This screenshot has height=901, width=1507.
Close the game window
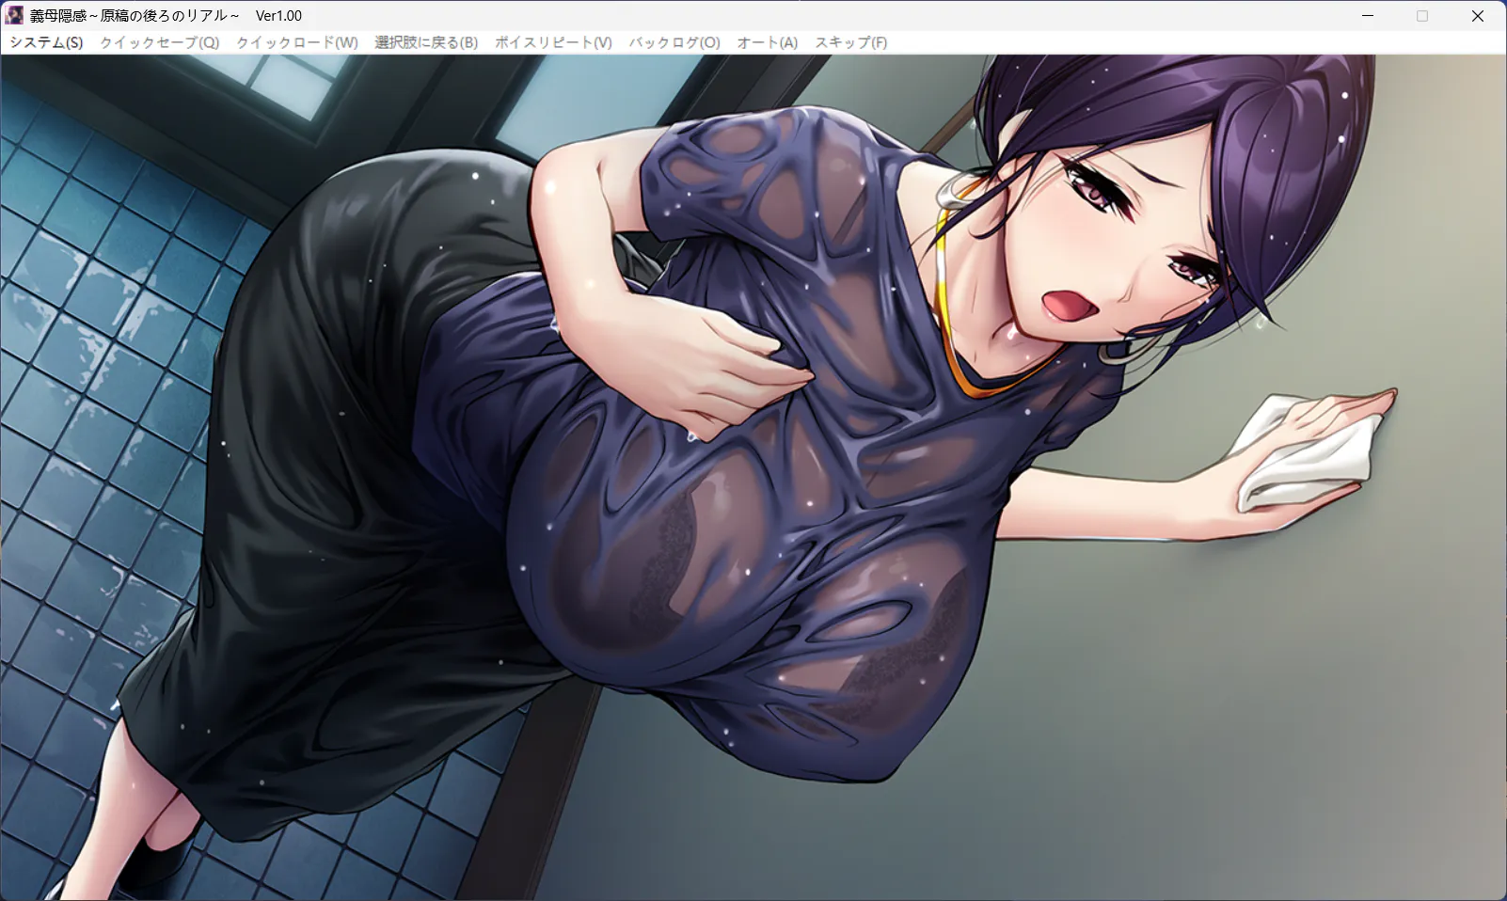point(1478,16)
